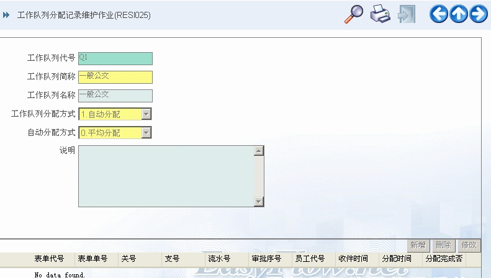
Task: Go forward with the right arrow icon
Action: [x=479, y=14]
